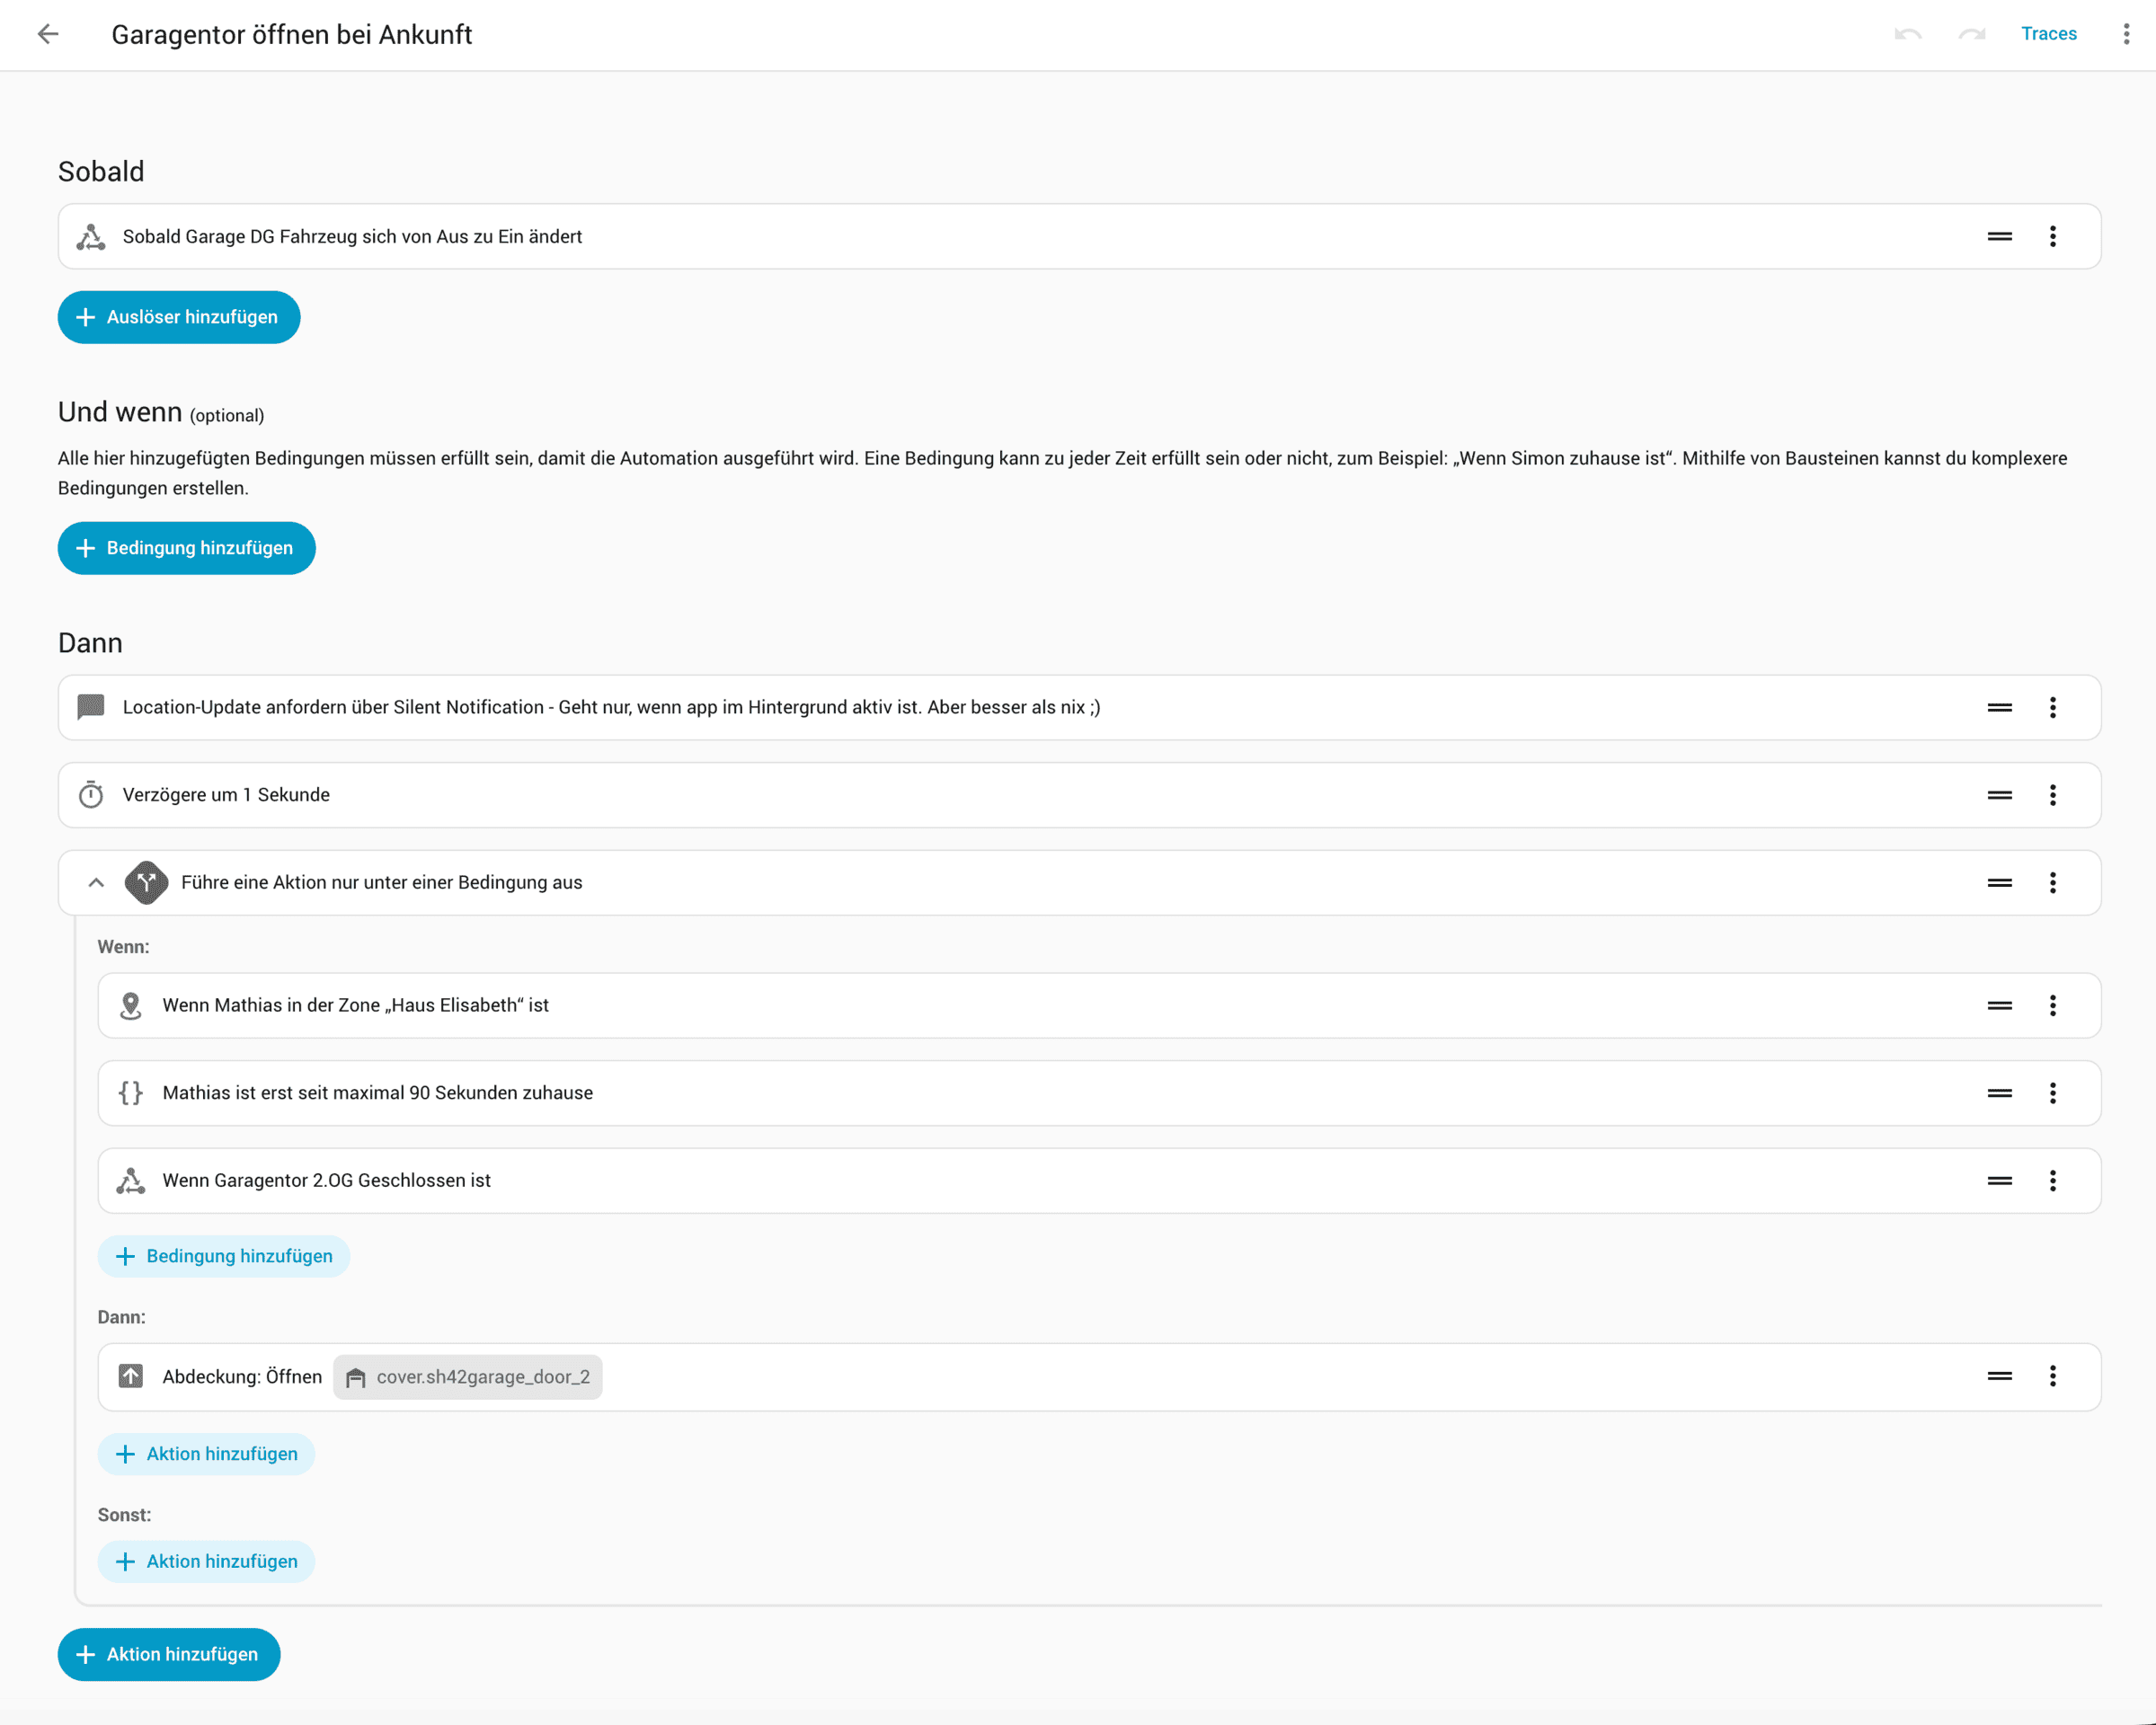This screenshot has width=2156, height=1725.
Task: Click the template braces icon of the 90 Sekunden condition
Action: tap(130, 1093)
